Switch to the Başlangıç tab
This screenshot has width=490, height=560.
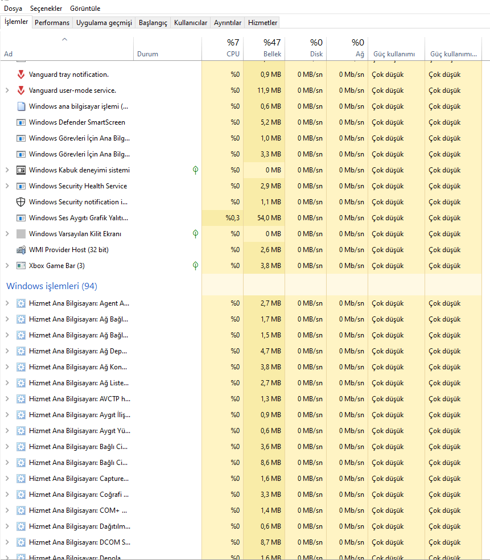point(153,23)
